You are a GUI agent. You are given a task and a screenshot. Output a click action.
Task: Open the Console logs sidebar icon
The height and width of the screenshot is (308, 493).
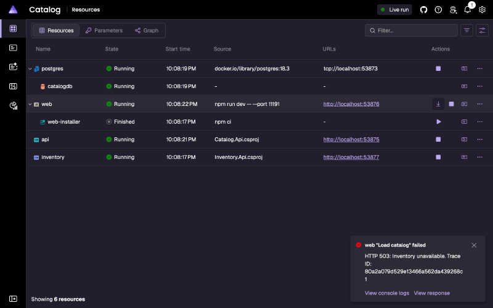13,48
